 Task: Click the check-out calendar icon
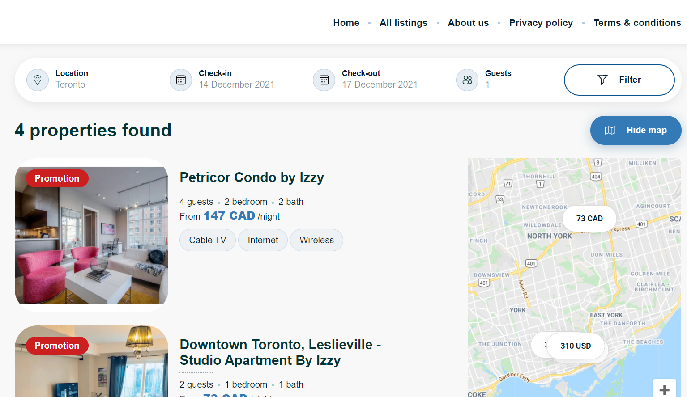324,80
